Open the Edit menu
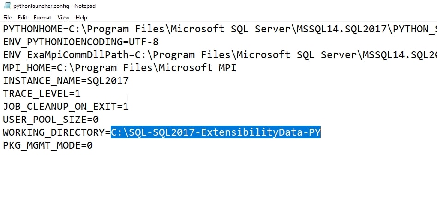This screenshot has width=437, height=222. pyautogui.click(x=23, y=18)
